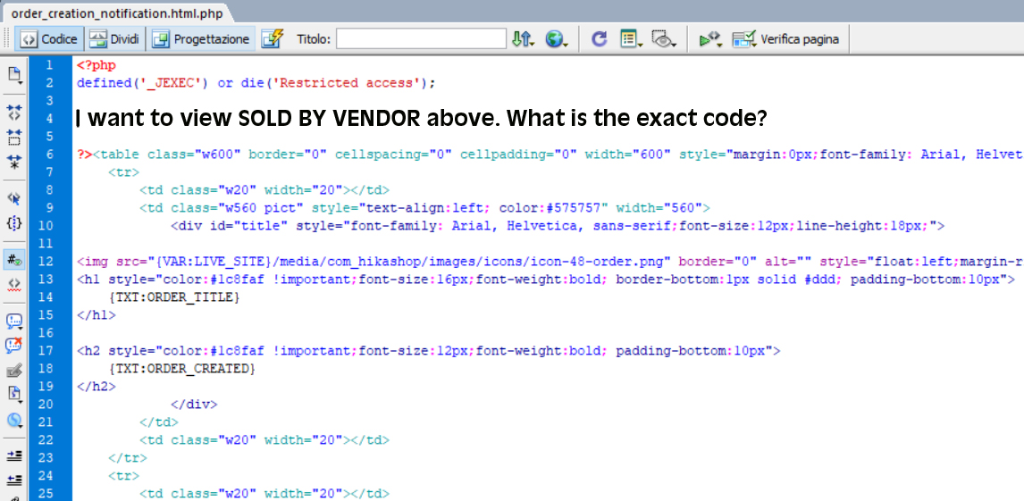Click the <?php opening tag on line 1
This screenshot has width=1024, height=501.
coord(97,65)
